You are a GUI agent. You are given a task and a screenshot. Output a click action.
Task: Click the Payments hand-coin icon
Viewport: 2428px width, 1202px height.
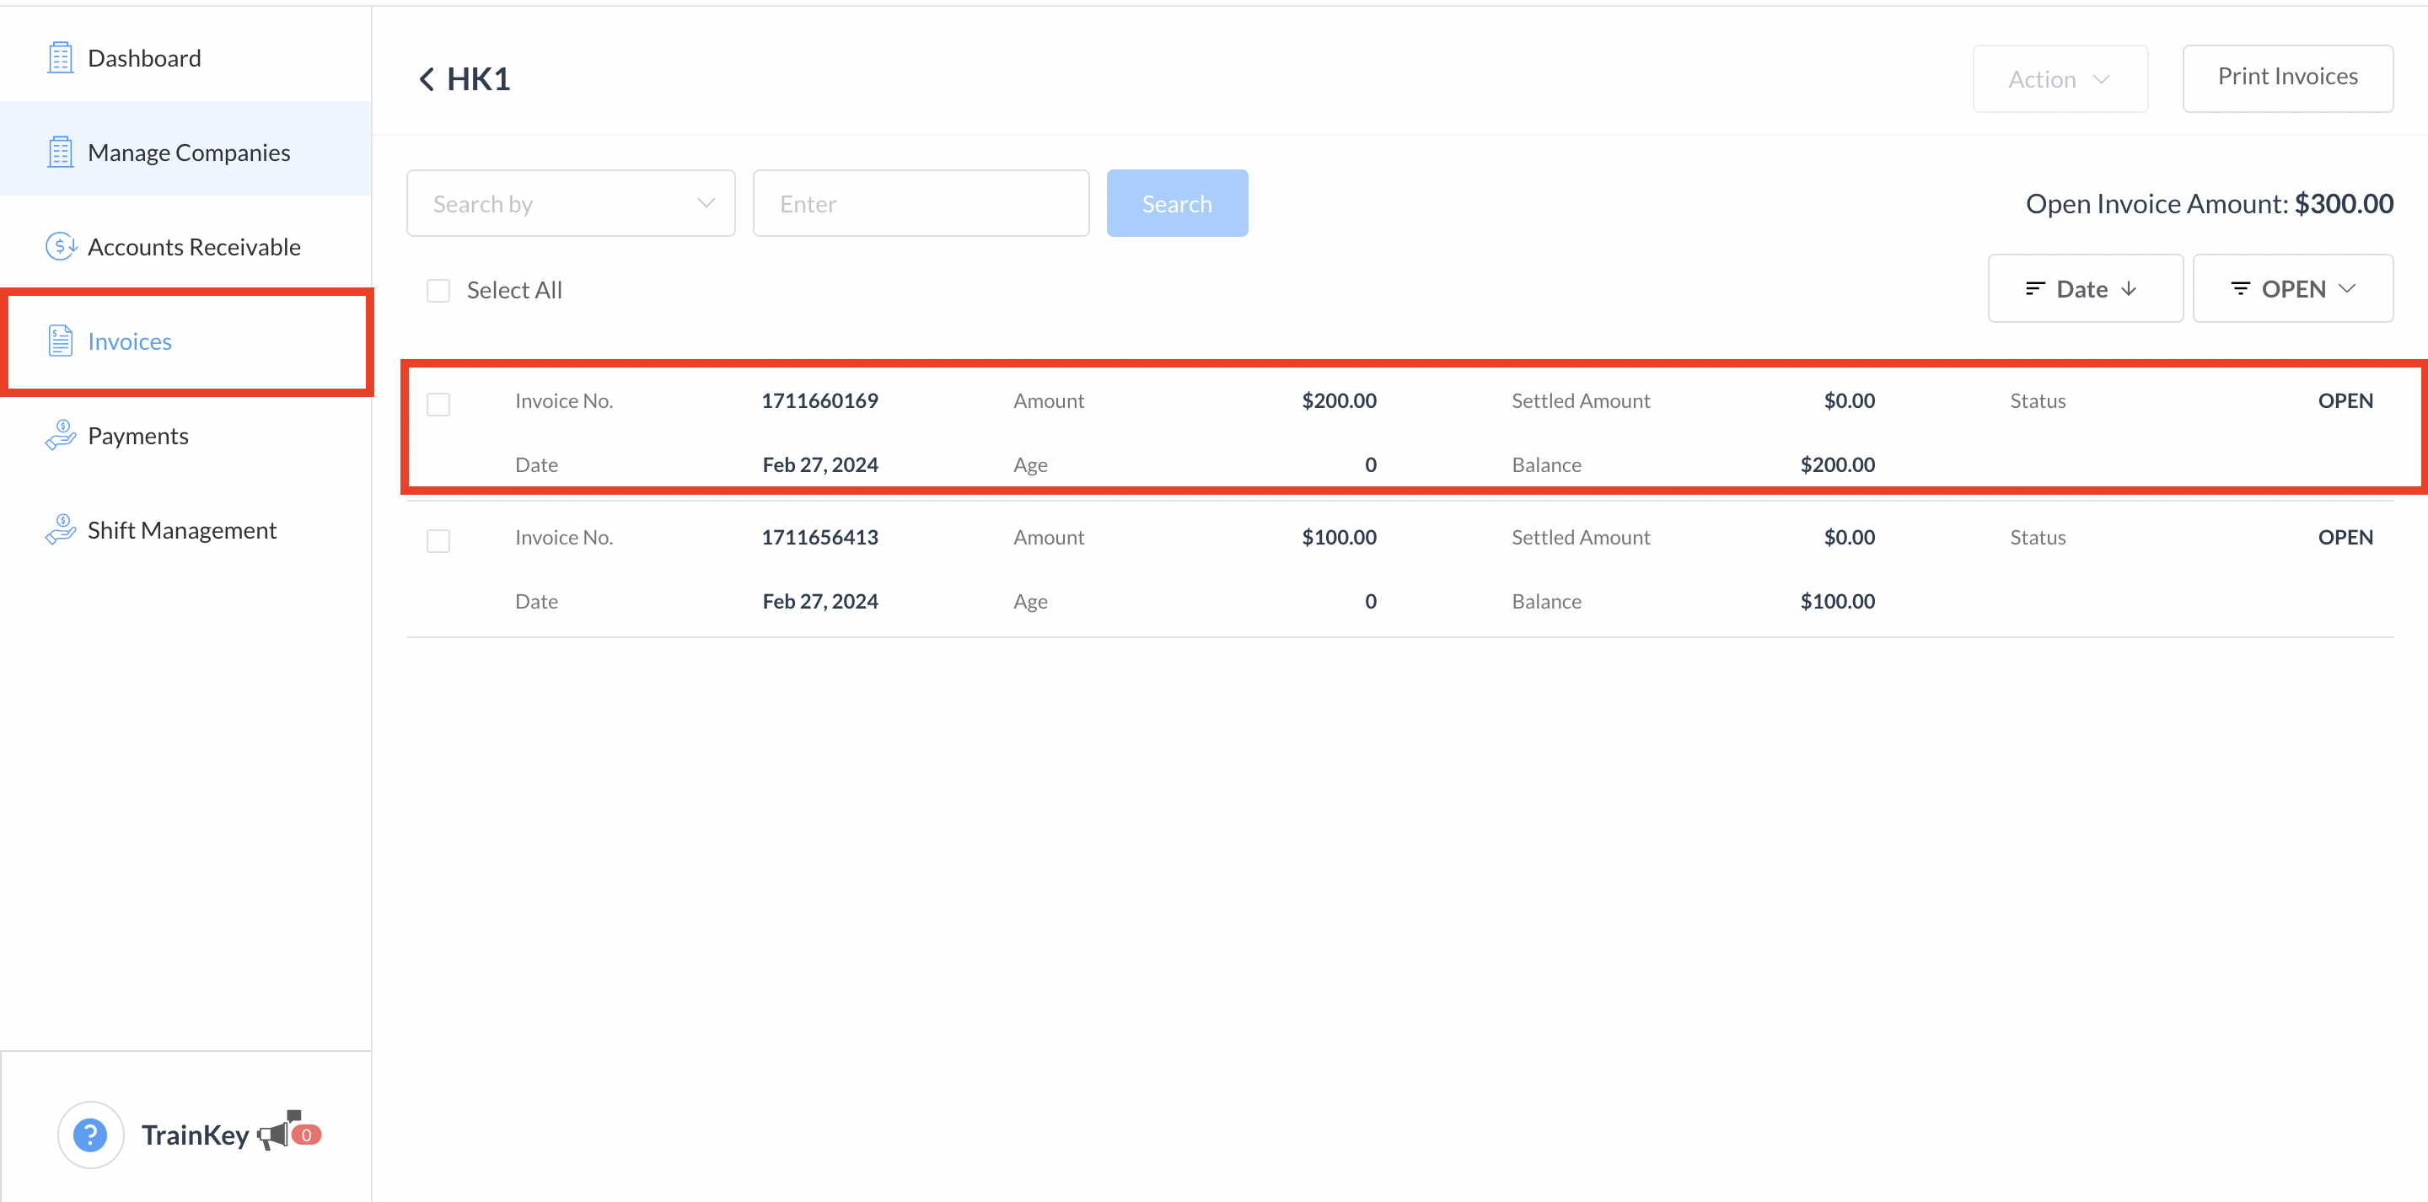click(x=61, y=436)
